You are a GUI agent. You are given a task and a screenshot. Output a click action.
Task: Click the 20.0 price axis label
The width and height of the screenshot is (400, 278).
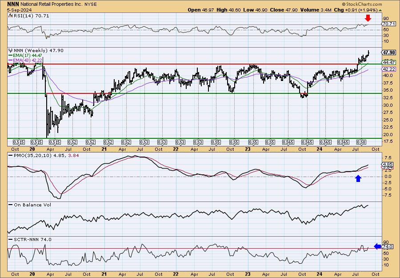click(387, 135)
